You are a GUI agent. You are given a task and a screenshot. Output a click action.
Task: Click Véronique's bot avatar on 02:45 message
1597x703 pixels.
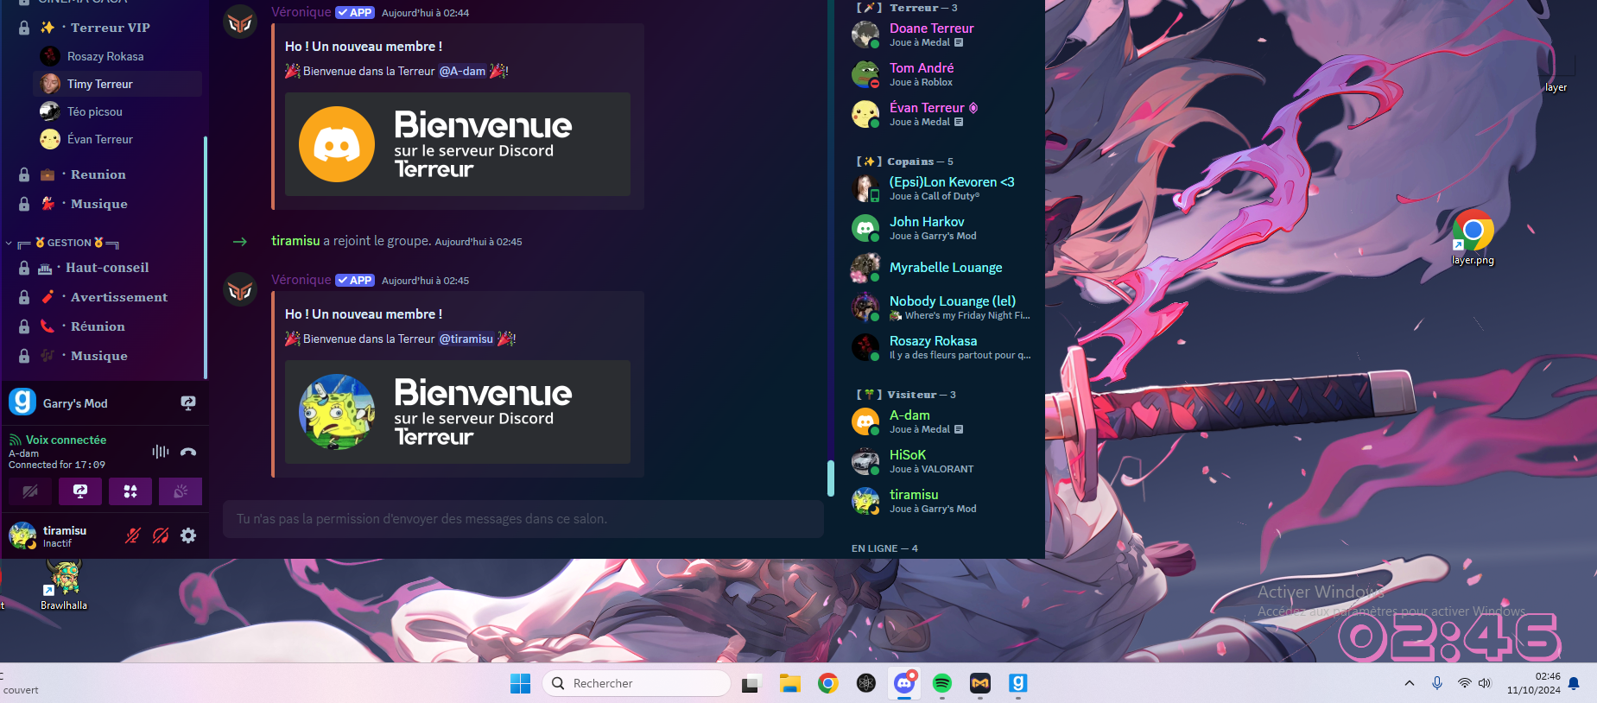click(x=240, y=289)
